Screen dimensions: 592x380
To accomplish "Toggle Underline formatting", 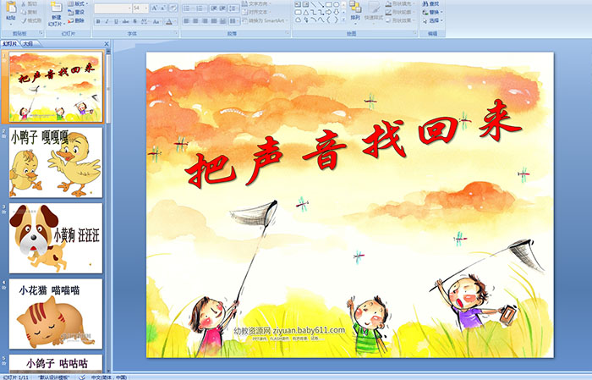I will [x=116, y=21].
